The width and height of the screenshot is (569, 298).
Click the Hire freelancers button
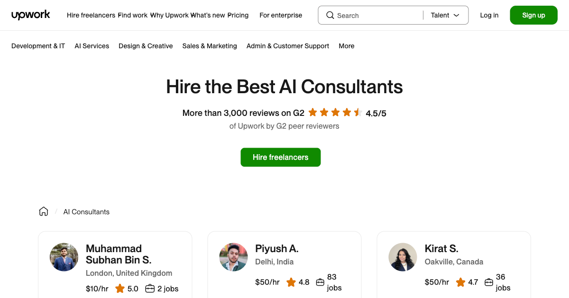coord(280,157)
